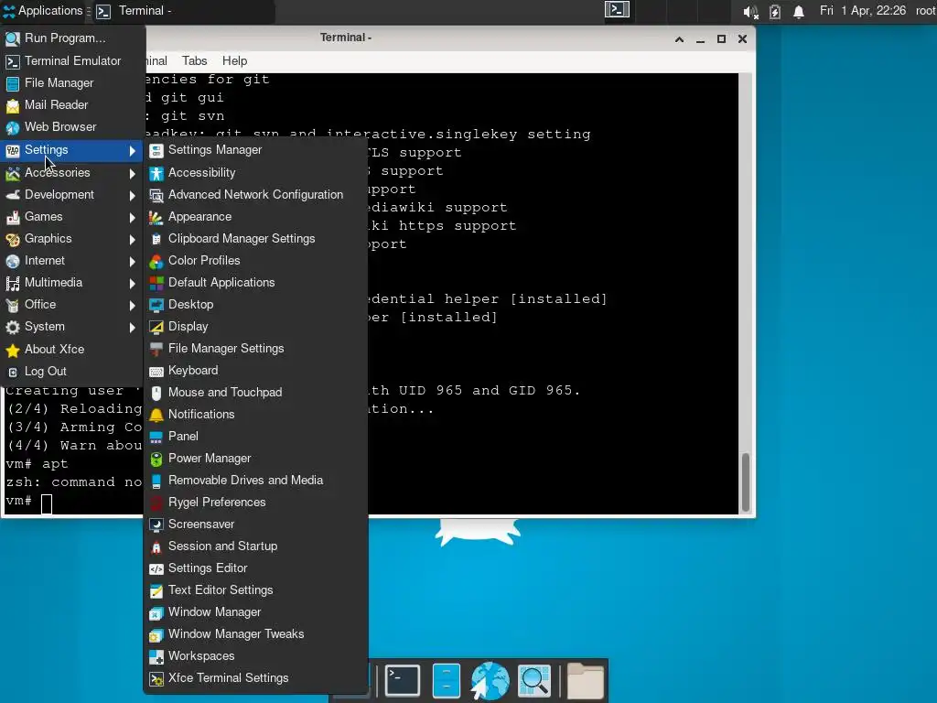Click the Screensaver icon

(x=156, y=525)
